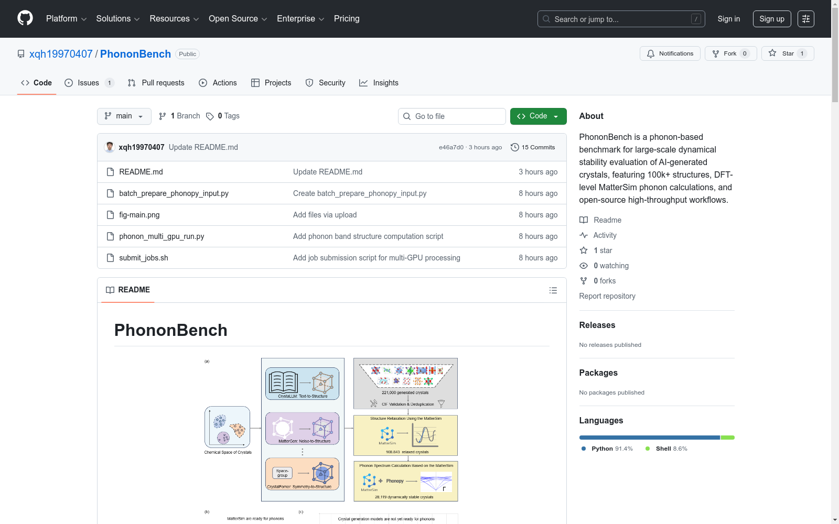Expand the Open Source menu
839x524 pixels.
pos(238,19)
